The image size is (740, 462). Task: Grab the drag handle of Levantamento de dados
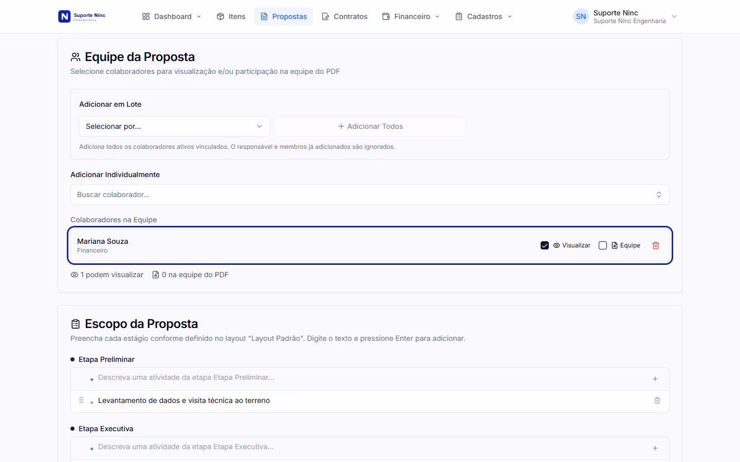tap(81, 400)
